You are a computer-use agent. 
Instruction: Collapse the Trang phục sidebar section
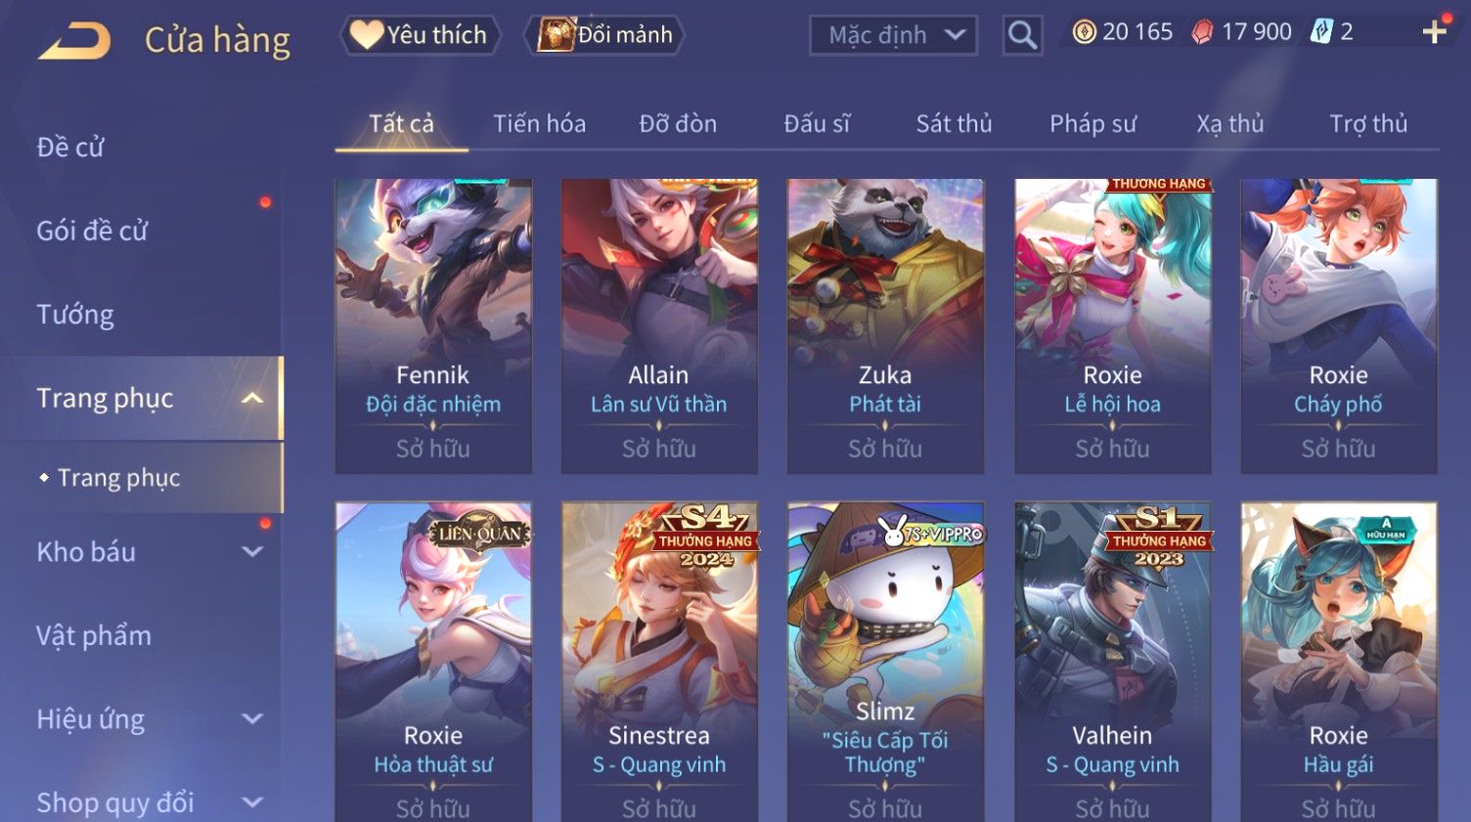[252, 398]
